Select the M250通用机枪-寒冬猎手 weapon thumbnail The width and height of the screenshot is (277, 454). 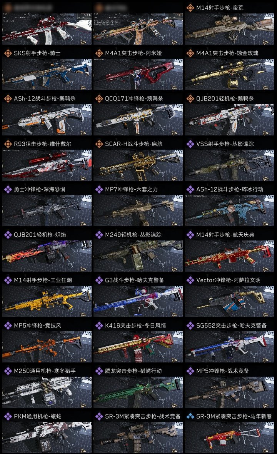pos(47,392)
